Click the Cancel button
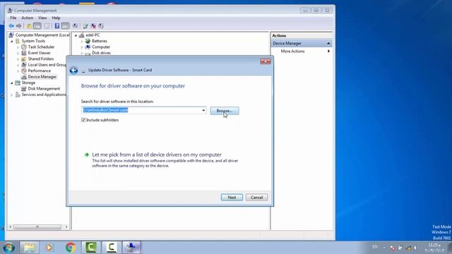 [x=256, y=198]
